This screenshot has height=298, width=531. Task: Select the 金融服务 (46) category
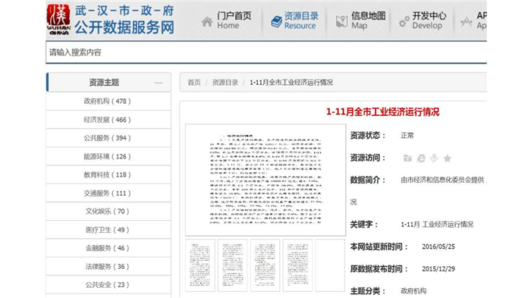[x=108, y=248]
